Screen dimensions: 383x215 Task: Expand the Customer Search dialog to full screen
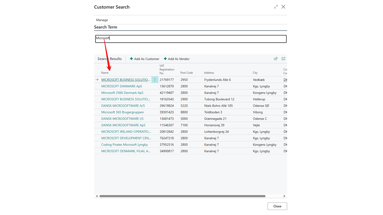click(276, 7)
